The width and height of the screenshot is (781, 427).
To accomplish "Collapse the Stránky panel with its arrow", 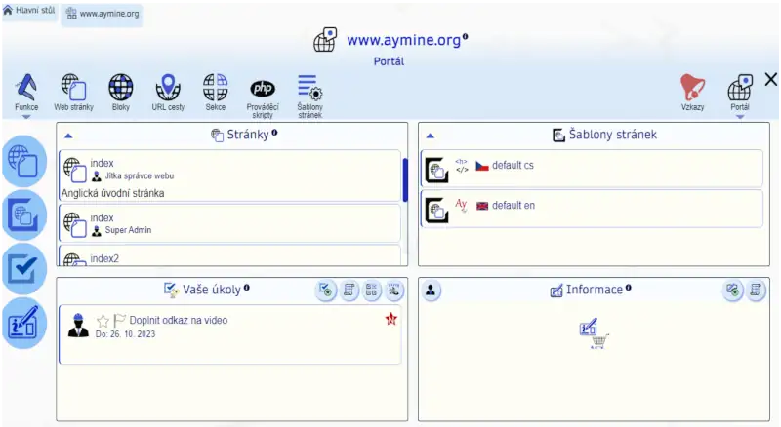I will coord(67,136).
